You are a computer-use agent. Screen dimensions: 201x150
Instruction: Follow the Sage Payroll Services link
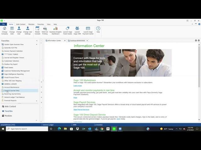[x=81, y=110]
